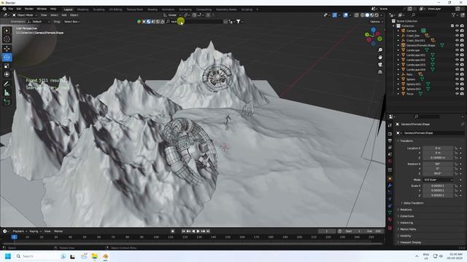
Task: Toggle camera view icon in viewport
Action: point(380,65)
